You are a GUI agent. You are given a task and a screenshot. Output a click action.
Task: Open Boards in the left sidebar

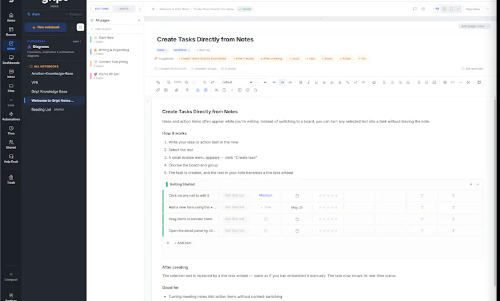click(11, 31)
